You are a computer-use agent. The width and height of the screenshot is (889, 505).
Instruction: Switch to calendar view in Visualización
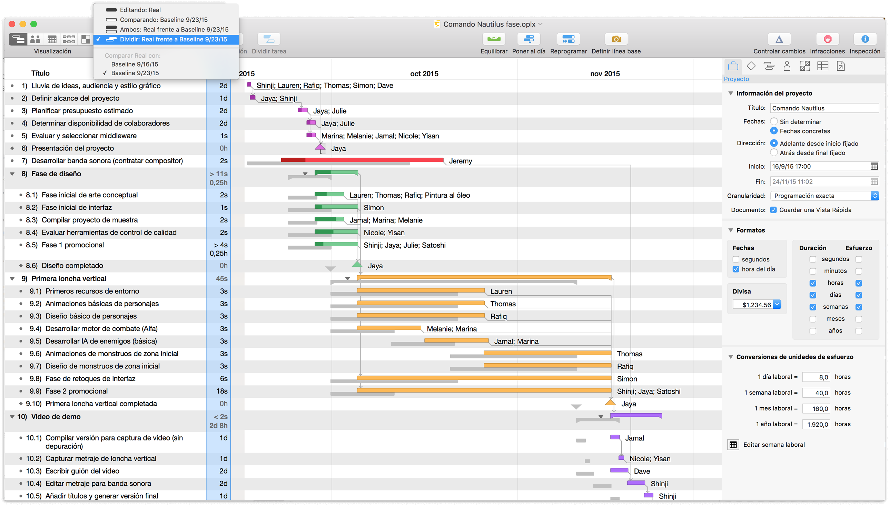pyautogui.click(x=52, y=39)
